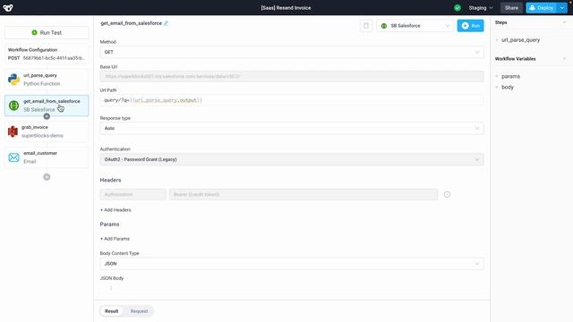Viewport: 573px width, 322px height.
Task: Expand the body workflow variable
Action: click(x=497, y=88)
